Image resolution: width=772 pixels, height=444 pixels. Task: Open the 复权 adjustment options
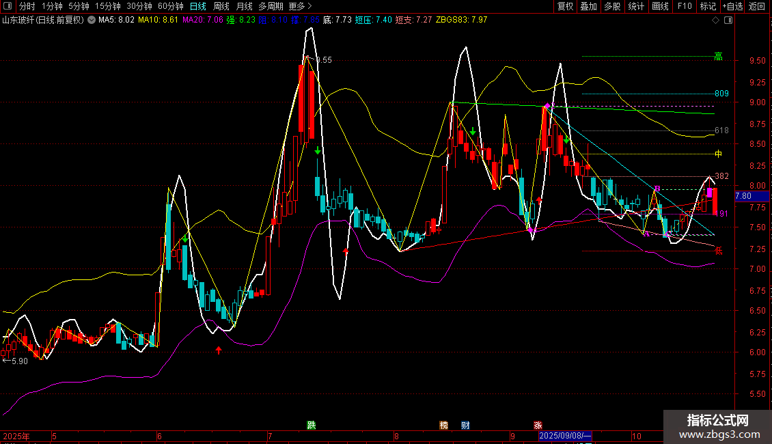(x=565, y=7)
